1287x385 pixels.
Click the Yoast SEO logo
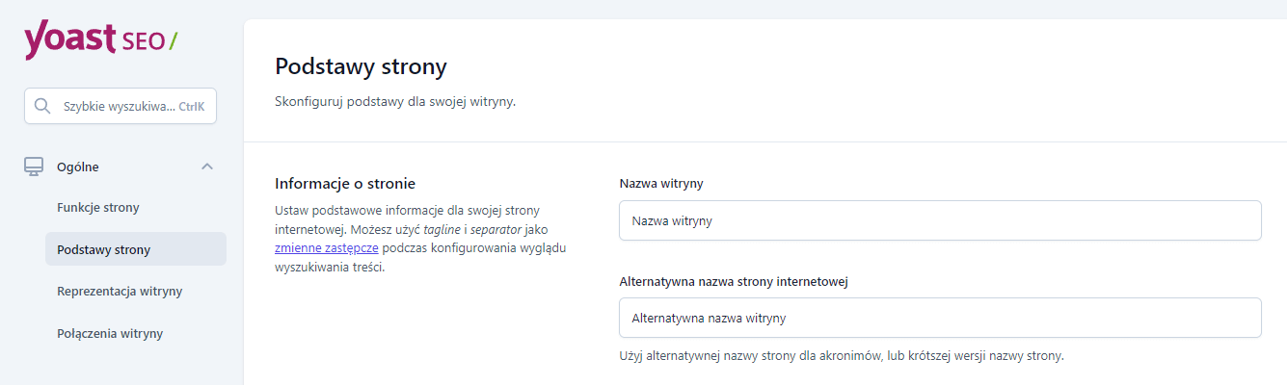[100, 40]
